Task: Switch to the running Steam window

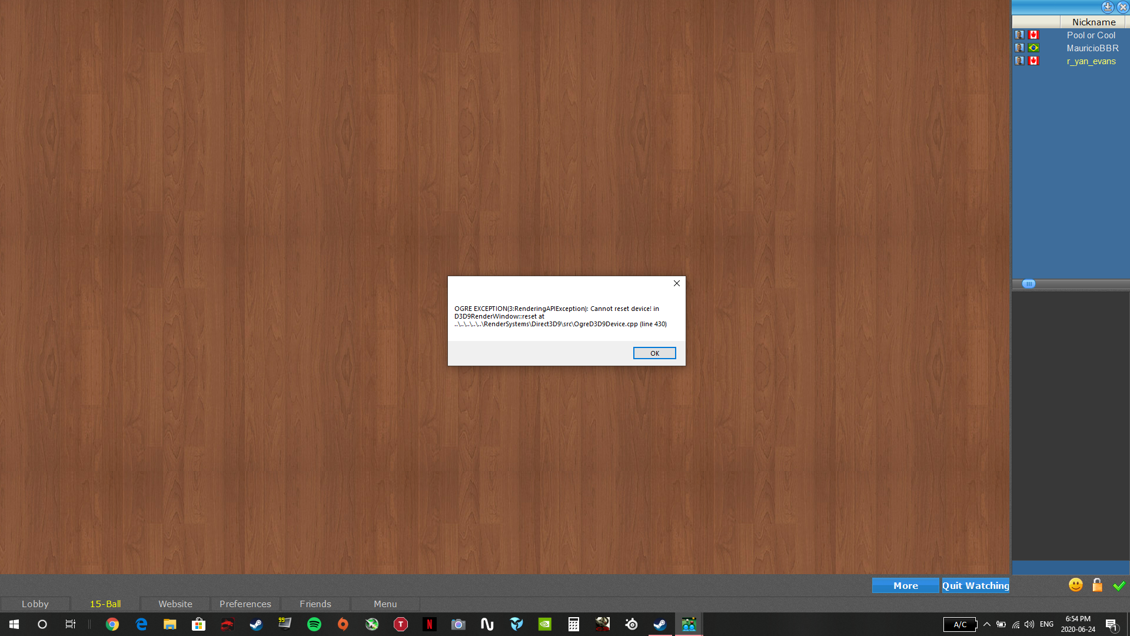Action: tap(660, 624)
